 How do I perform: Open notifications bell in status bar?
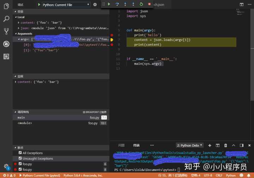coord(249,176)
